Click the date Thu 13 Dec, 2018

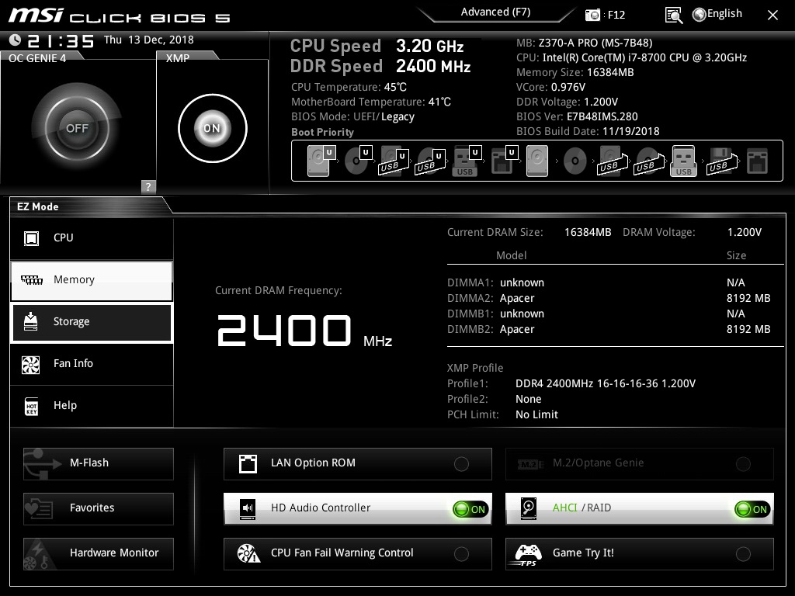coord(149,40)
